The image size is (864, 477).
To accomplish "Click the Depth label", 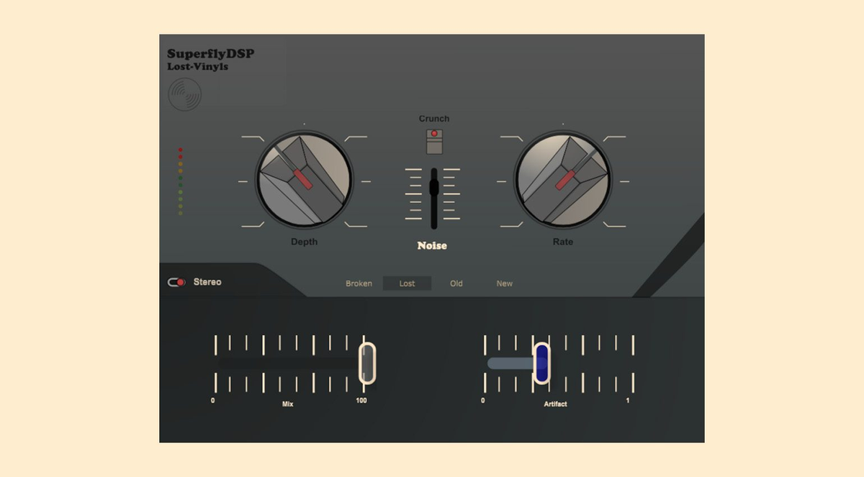I will [304, 242].
